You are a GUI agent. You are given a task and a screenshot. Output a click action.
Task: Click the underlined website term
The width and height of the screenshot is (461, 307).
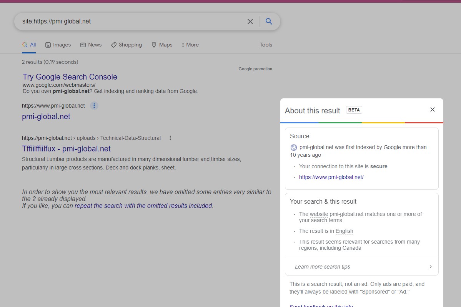[x=319, y=214]
